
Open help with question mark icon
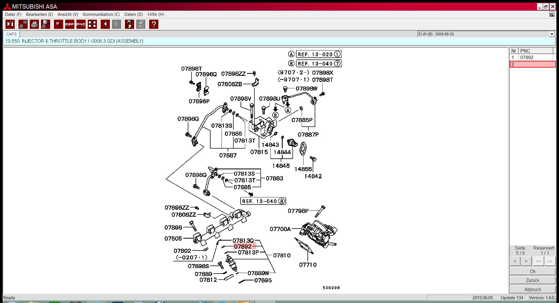point(154,24)
